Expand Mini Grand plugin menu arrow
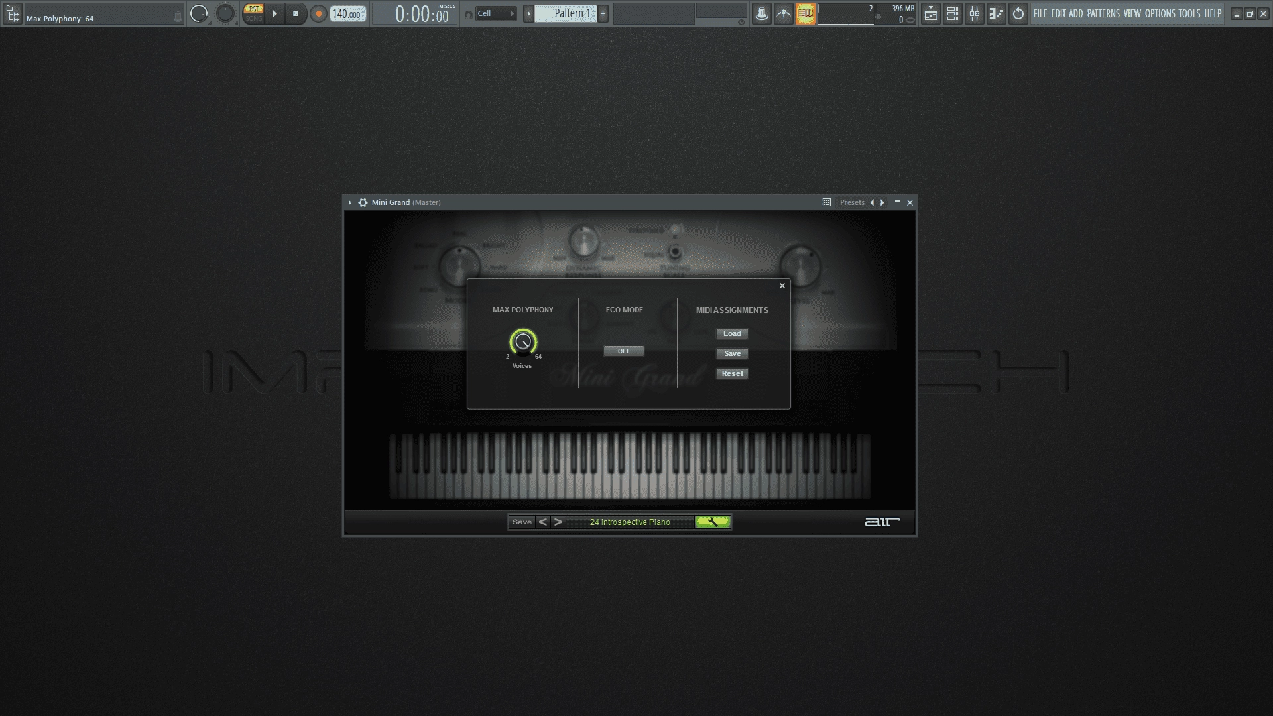This screenshot has height=716, width=1273. [x=350, y=202]
